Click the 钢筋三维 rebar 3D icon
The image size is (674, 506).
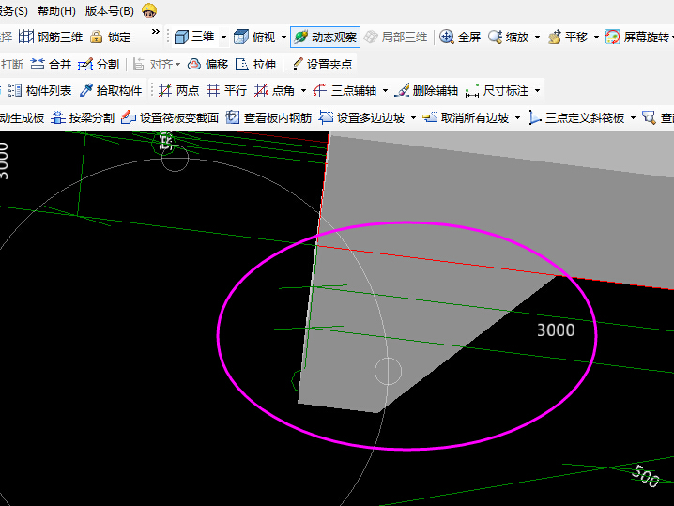26,37
